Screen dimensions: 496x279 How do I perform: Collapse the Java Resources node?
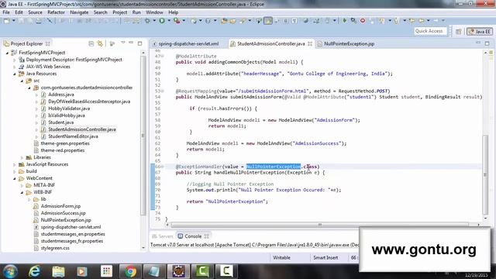click(x=14, y=74)
